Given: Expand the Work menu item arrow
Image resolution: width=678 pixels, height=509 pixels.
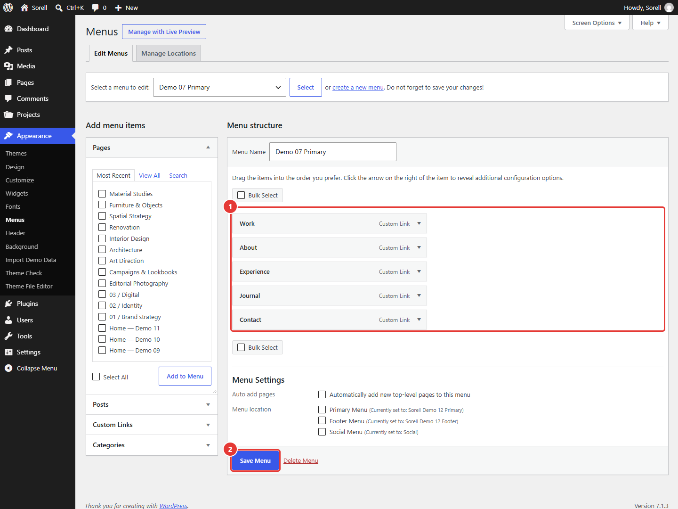Looking at the screenshot, I should pyautogui.click(x=419, y=223).
